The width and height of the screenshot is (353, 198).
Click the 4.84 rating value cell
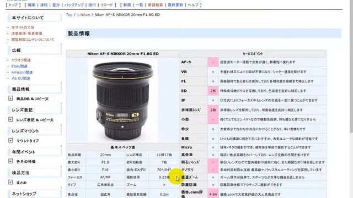pos(213,194)
